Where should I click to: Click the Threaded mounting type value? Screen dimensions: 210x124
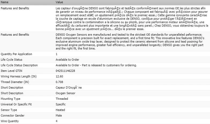click(x=62, y=99)
